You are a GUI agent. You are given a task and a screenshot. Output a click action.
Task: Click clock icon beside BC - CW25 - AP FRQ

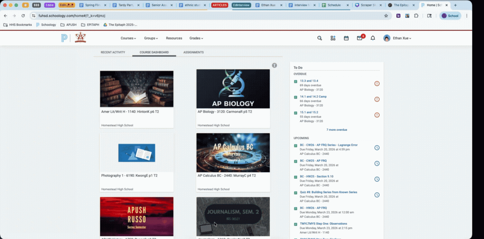(x=377, y=163)
